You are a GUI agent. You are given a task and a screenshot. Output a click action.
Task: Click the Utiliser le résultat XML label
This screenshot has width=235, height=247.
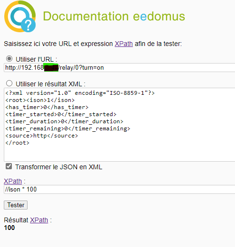[50, 84]
